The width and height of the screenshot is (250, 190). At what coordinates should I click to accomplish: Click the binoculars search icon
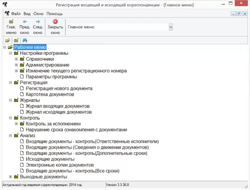pyautogui.click(x=25, y=40)
